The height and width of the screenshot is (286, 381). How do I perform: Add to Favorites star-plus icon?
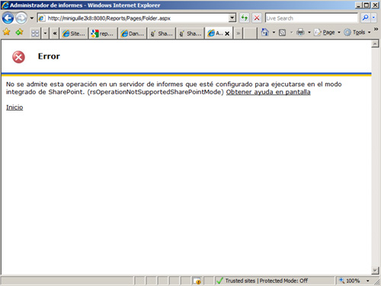pyautogui.click(x=19, y=32)
